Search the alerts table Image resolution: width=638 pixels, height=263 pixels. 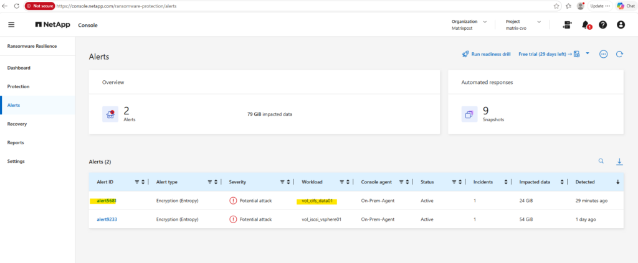(x=601, y=161)
